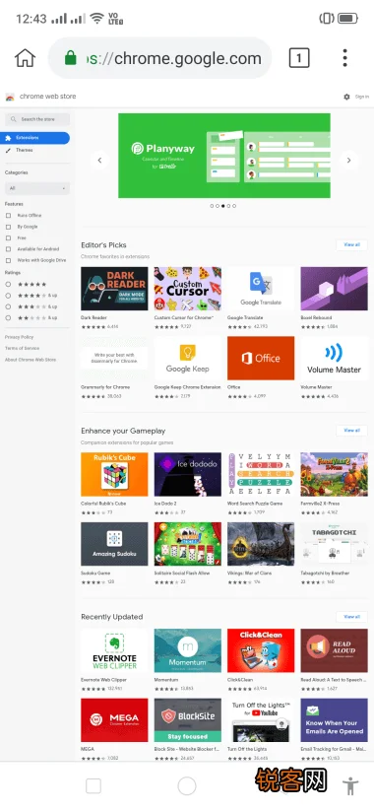Click the Sign in link
The image size is (374, 811).
[362, 97]
